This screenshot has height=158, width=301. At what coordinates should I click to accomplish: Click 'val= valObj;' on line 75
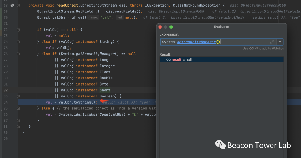click(59, 48)
